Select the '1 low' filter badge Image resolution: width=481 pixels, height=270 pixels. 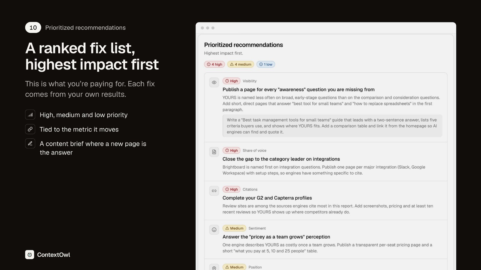pos(266,64)
